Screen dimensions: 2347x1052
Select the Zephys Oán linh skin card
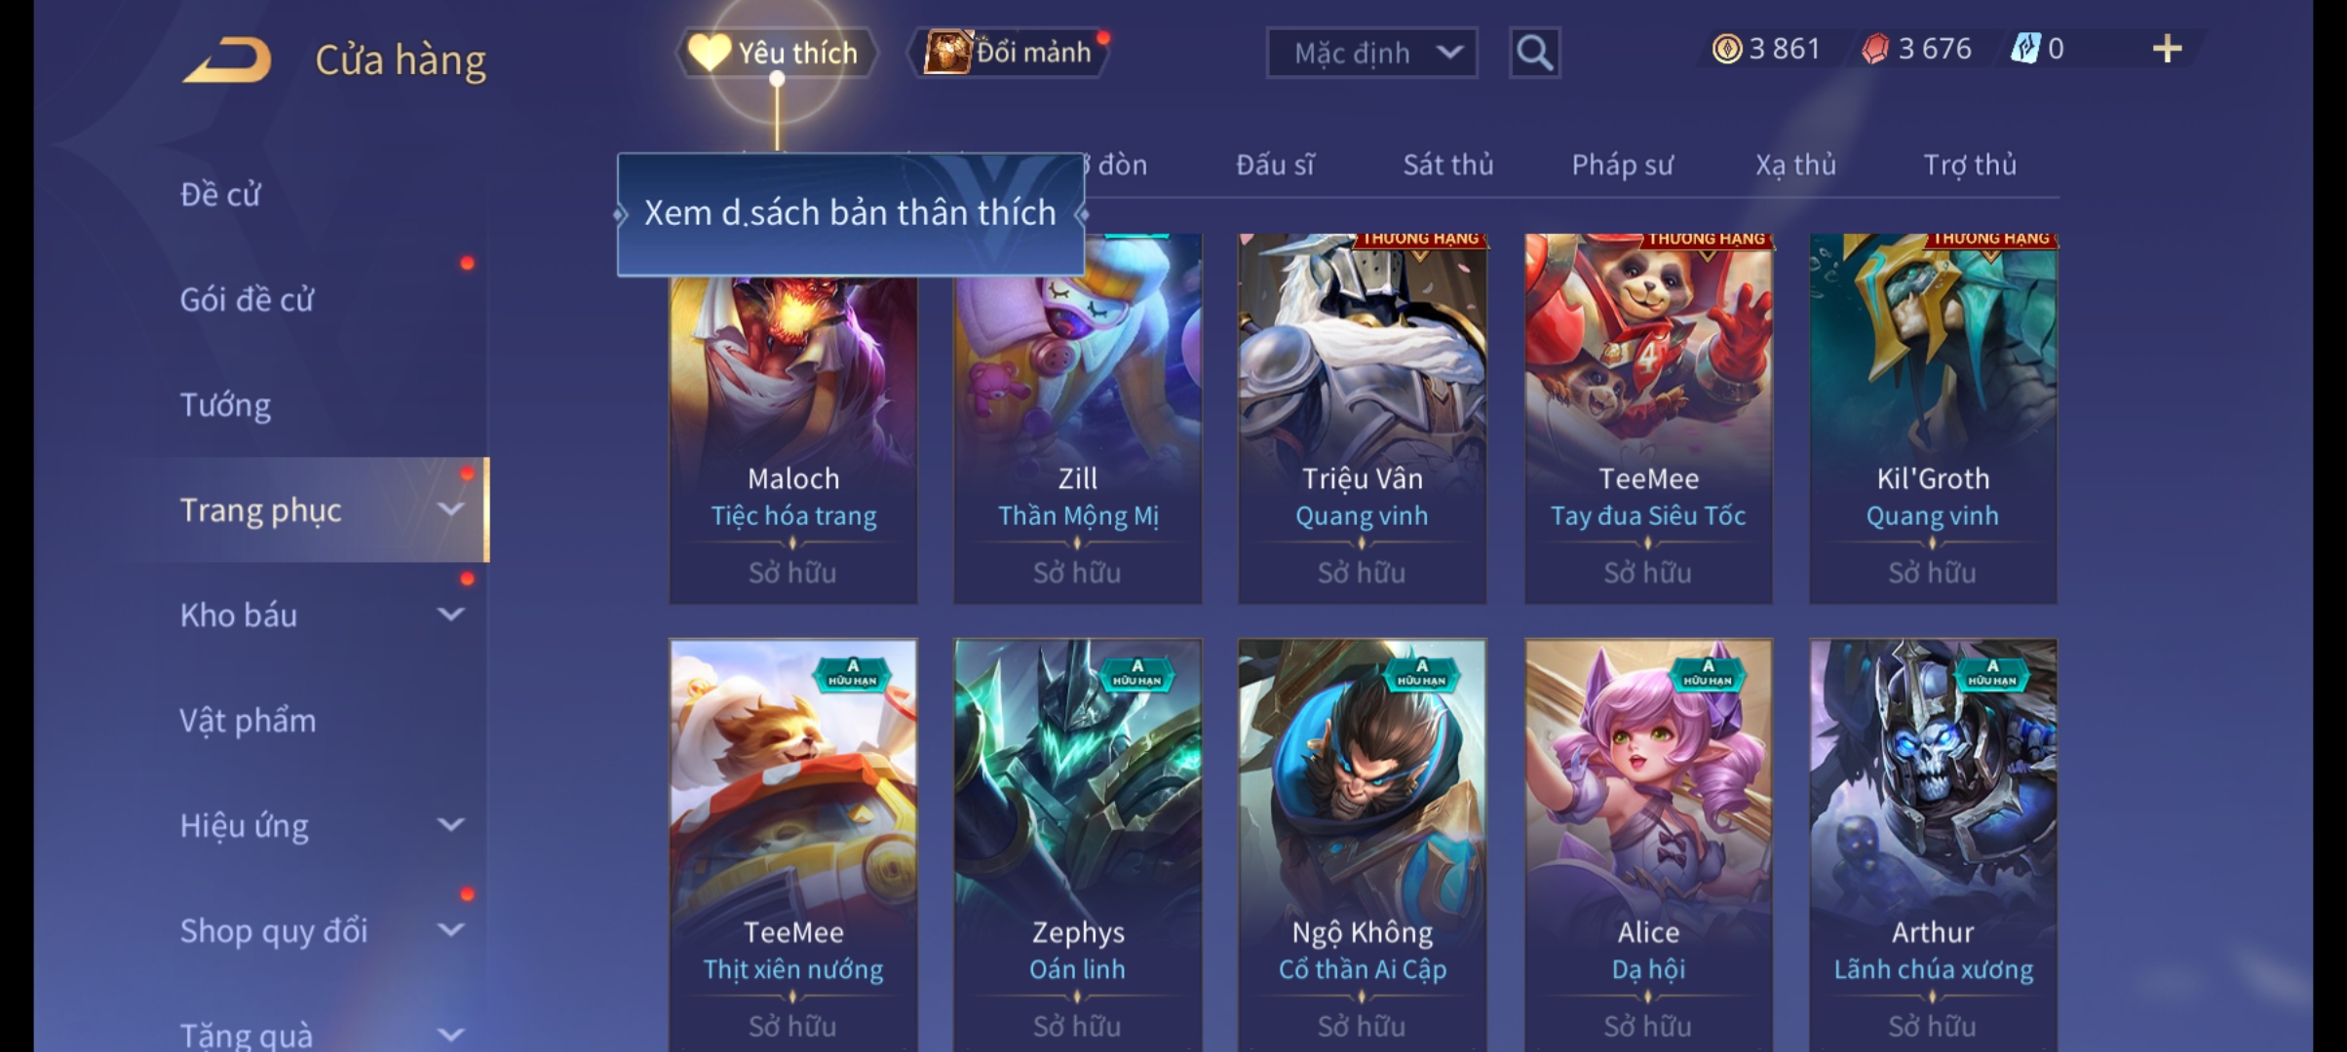(x=1077, y=845)
